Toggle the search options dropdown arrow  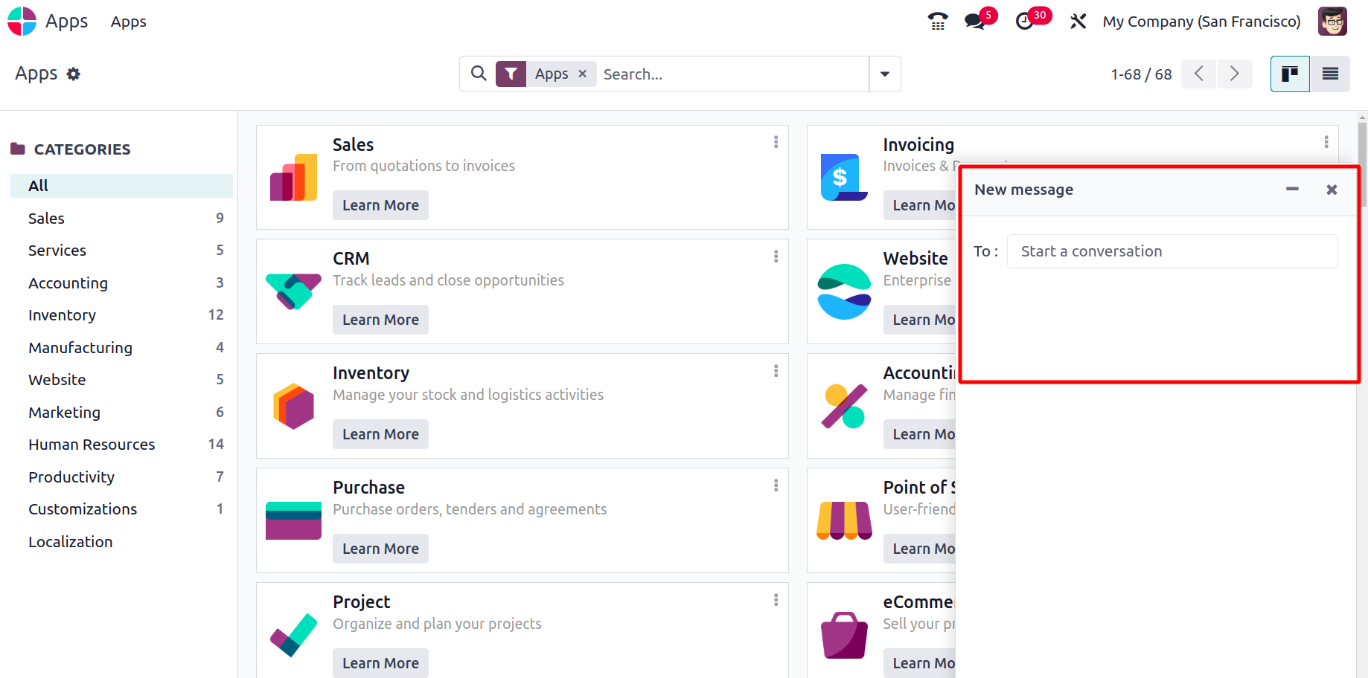pyautogui.click(x=885, y=74)
